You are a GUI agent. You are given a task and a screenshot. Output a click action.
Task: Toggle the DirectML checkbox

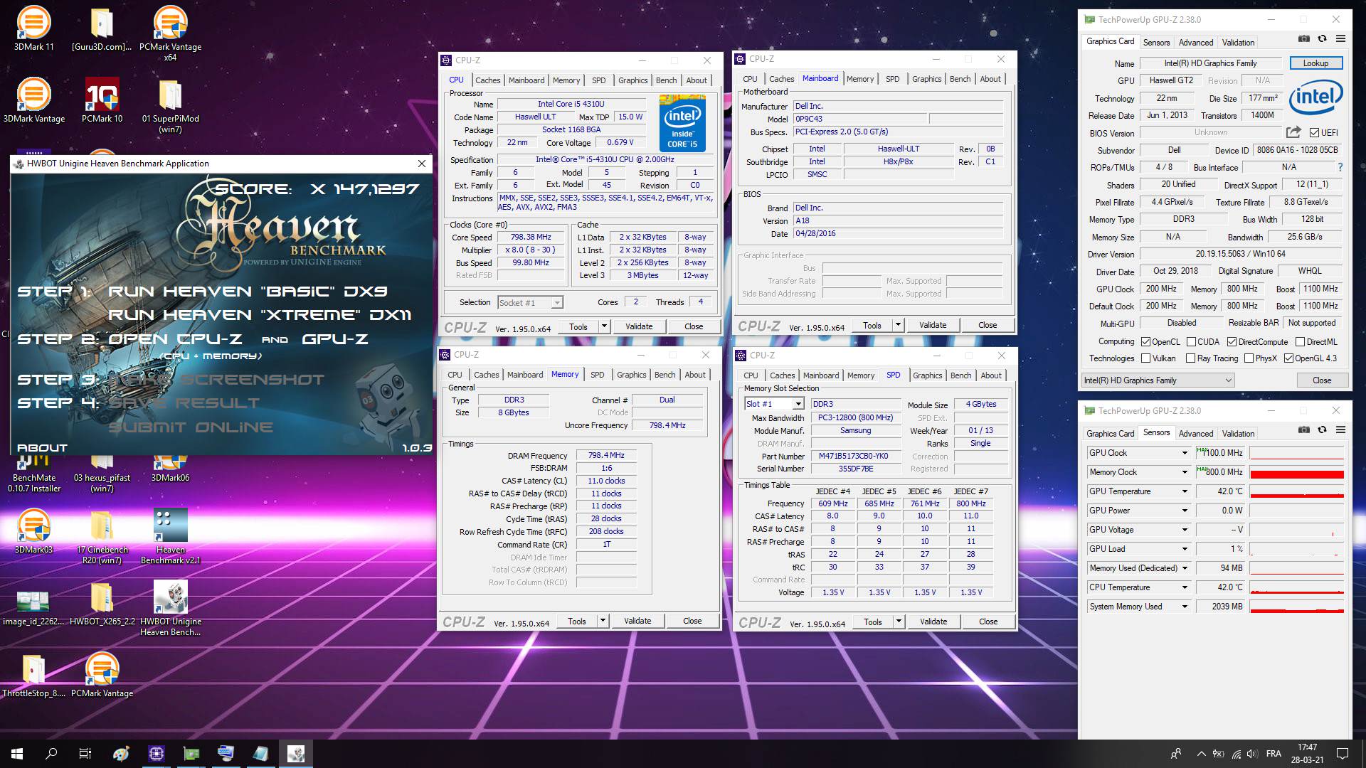(1300, 342)
